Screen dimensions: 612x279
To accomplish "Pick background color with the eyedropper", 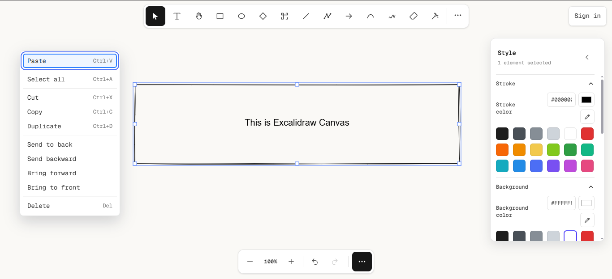I will pos(587,220).
